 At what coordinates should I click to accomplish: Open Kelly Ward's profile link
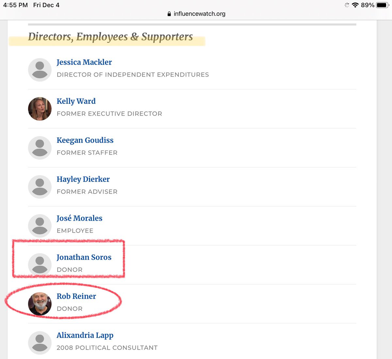[x=76, y=101]
